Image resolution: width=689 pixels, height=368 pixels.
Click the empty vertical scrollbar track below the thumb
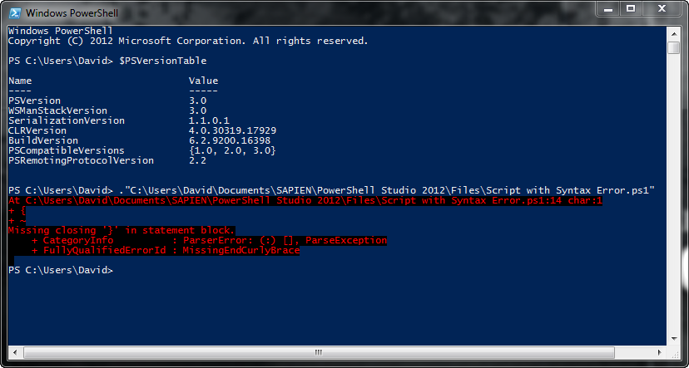(674, 193)
